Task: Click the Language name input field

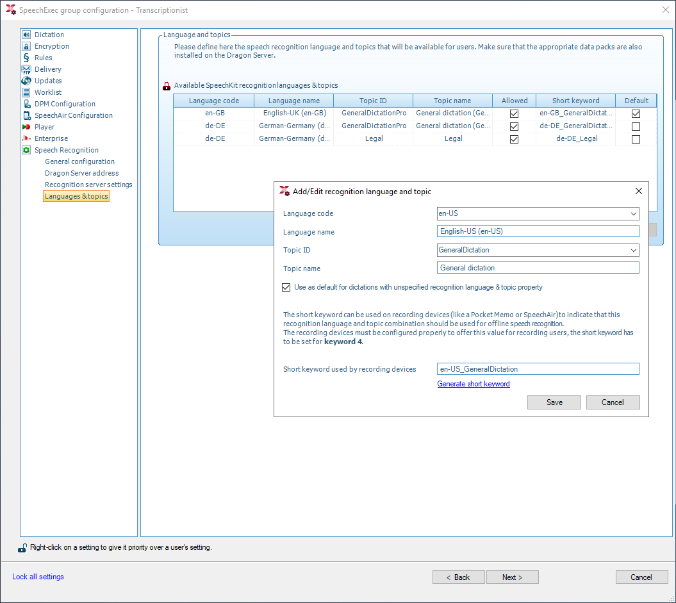Action: (x=538, y=231)
